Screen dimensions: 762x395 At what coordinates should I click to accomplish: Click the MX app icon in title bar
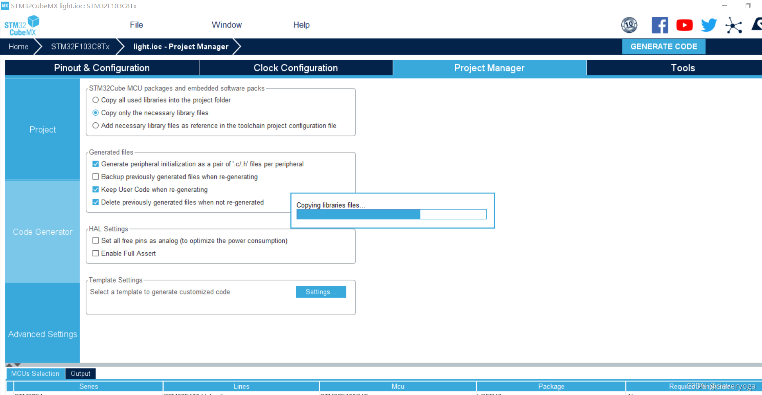[5, 6]
